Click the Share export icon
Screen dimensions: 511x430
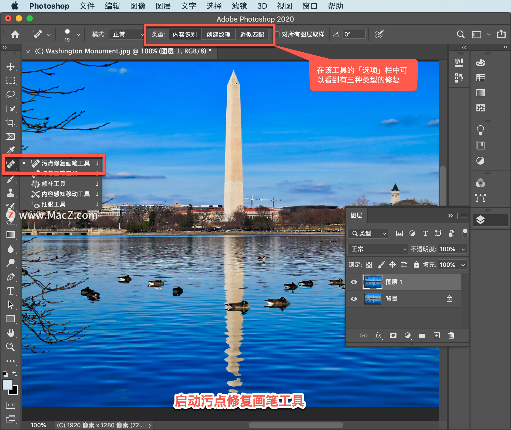(501, 34)
